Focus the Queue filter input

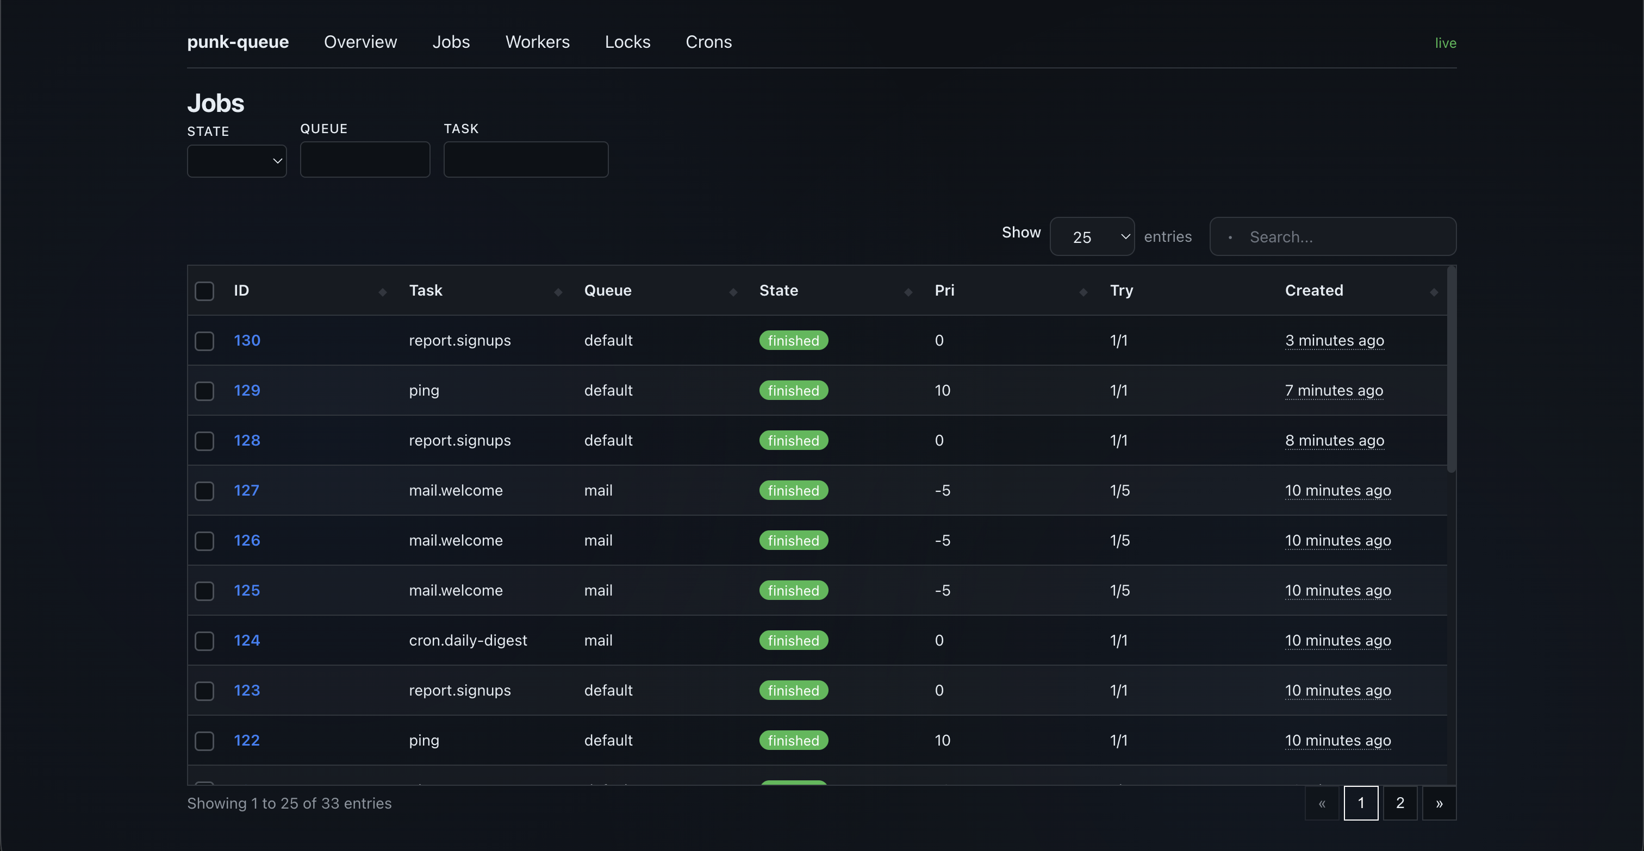(x=365, y=159)
